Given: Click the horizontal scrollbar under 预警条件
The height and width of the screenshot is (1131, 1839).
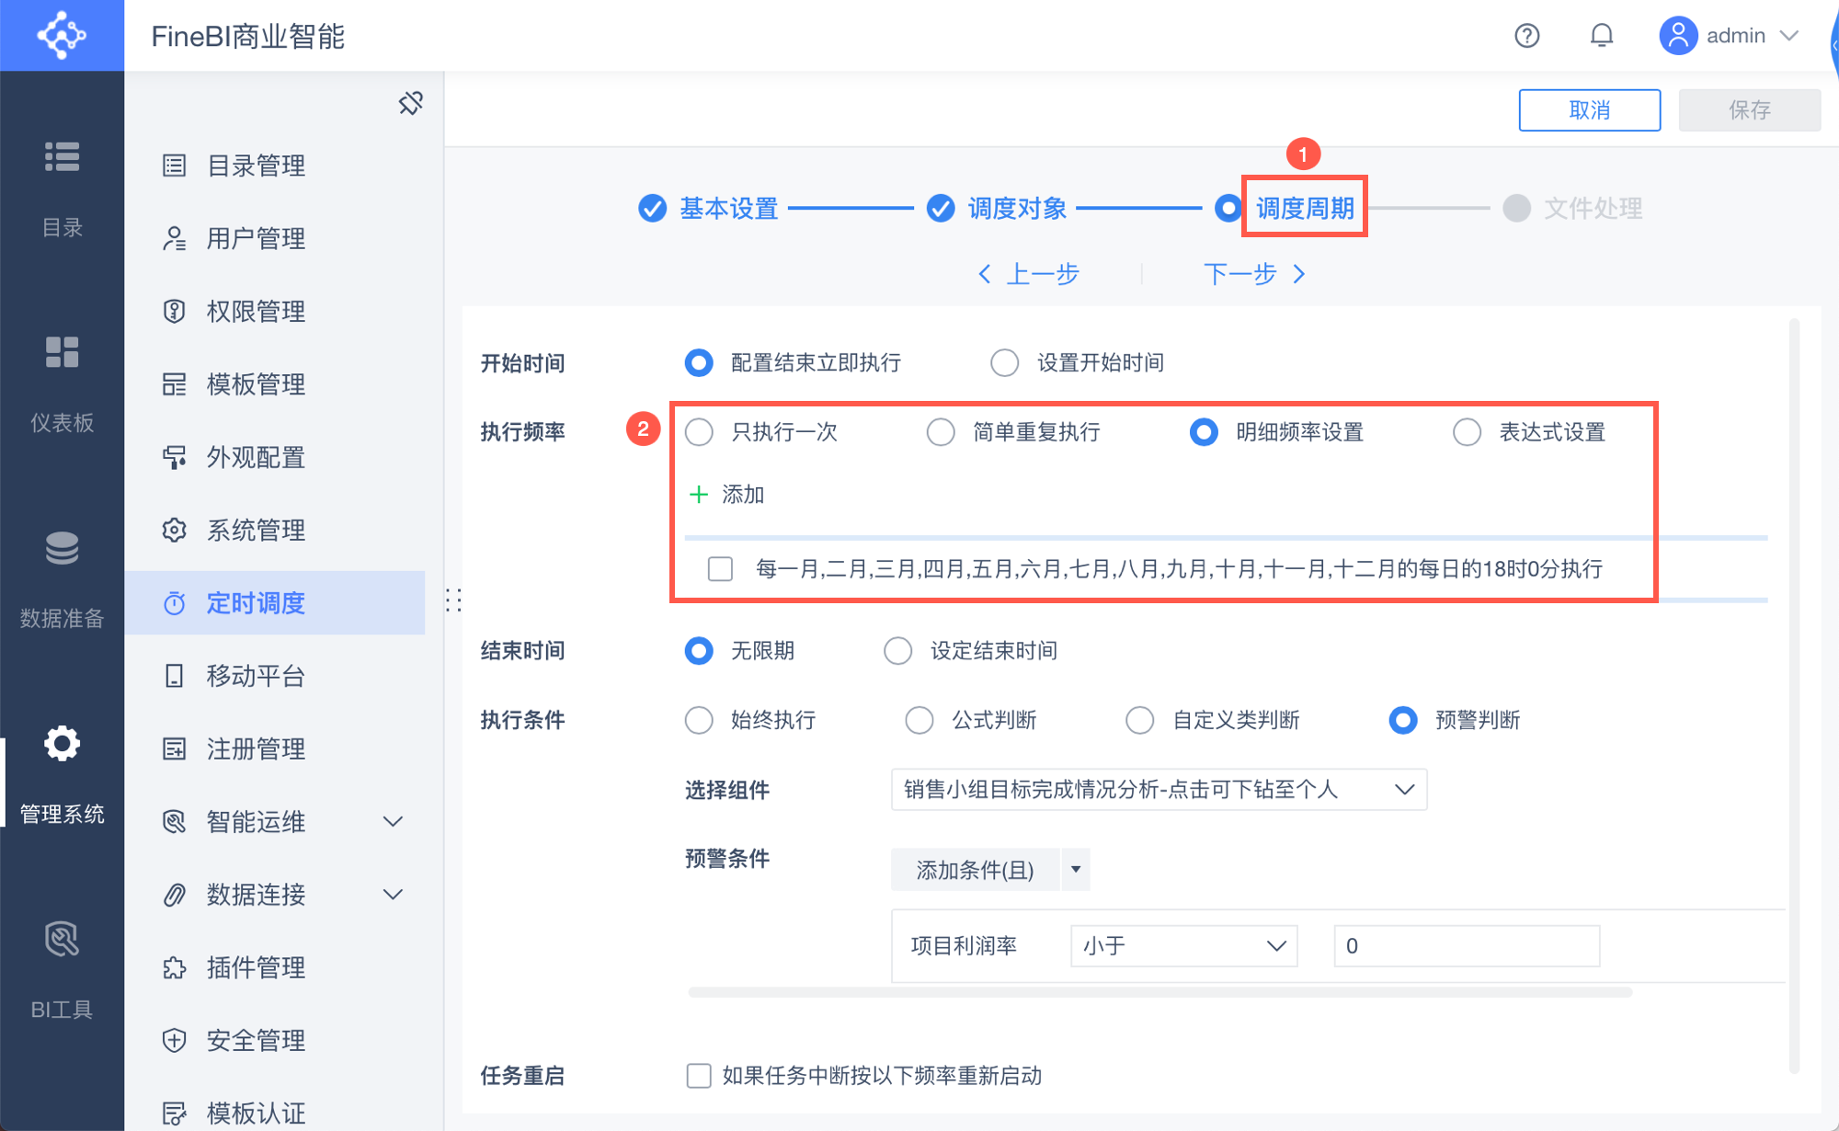Looking at the screenshot, I should click(x=1159, y=992).
